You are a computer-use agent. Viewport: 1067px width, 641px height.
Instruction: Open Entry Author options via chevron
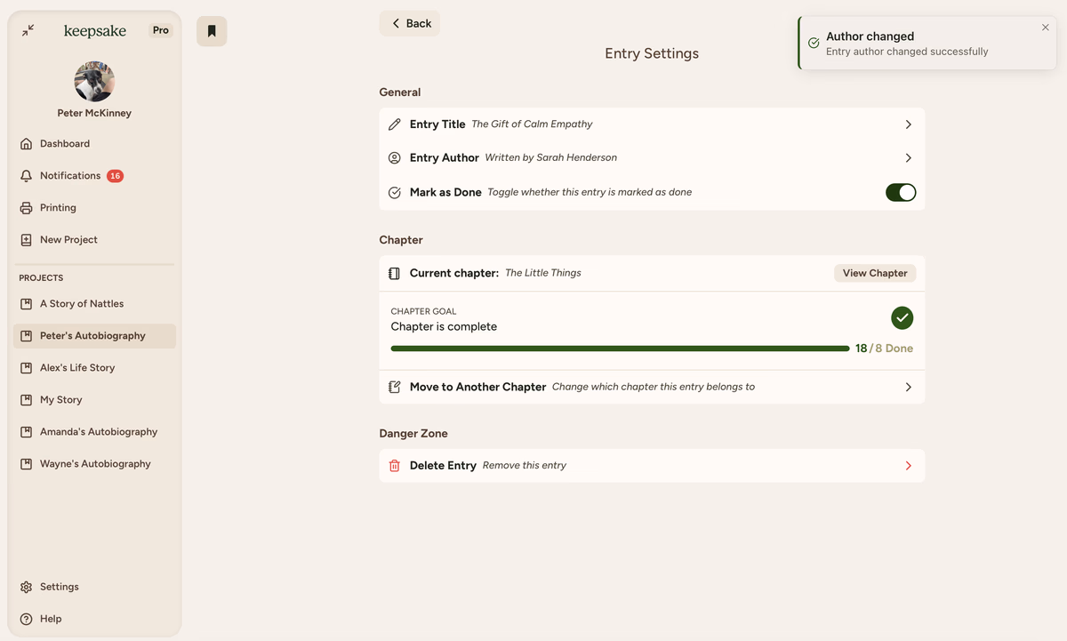[x=908, y=158]
